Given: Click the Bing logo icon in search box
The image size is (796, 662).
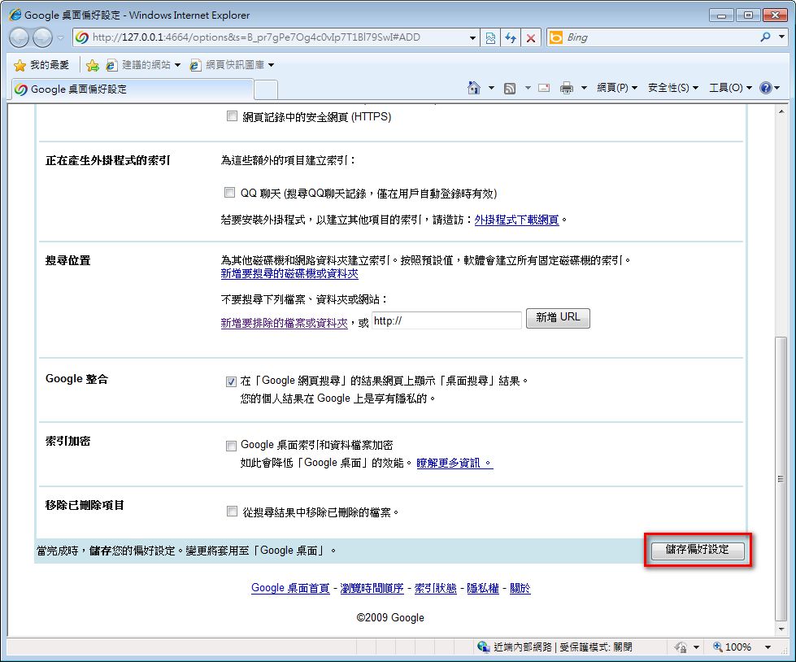Looking at the screenshot, I should 556,37.
